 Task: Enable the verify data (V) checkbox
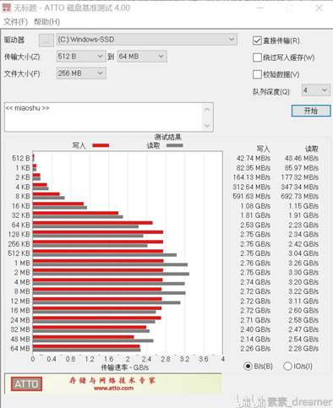[x=257, y=74]
